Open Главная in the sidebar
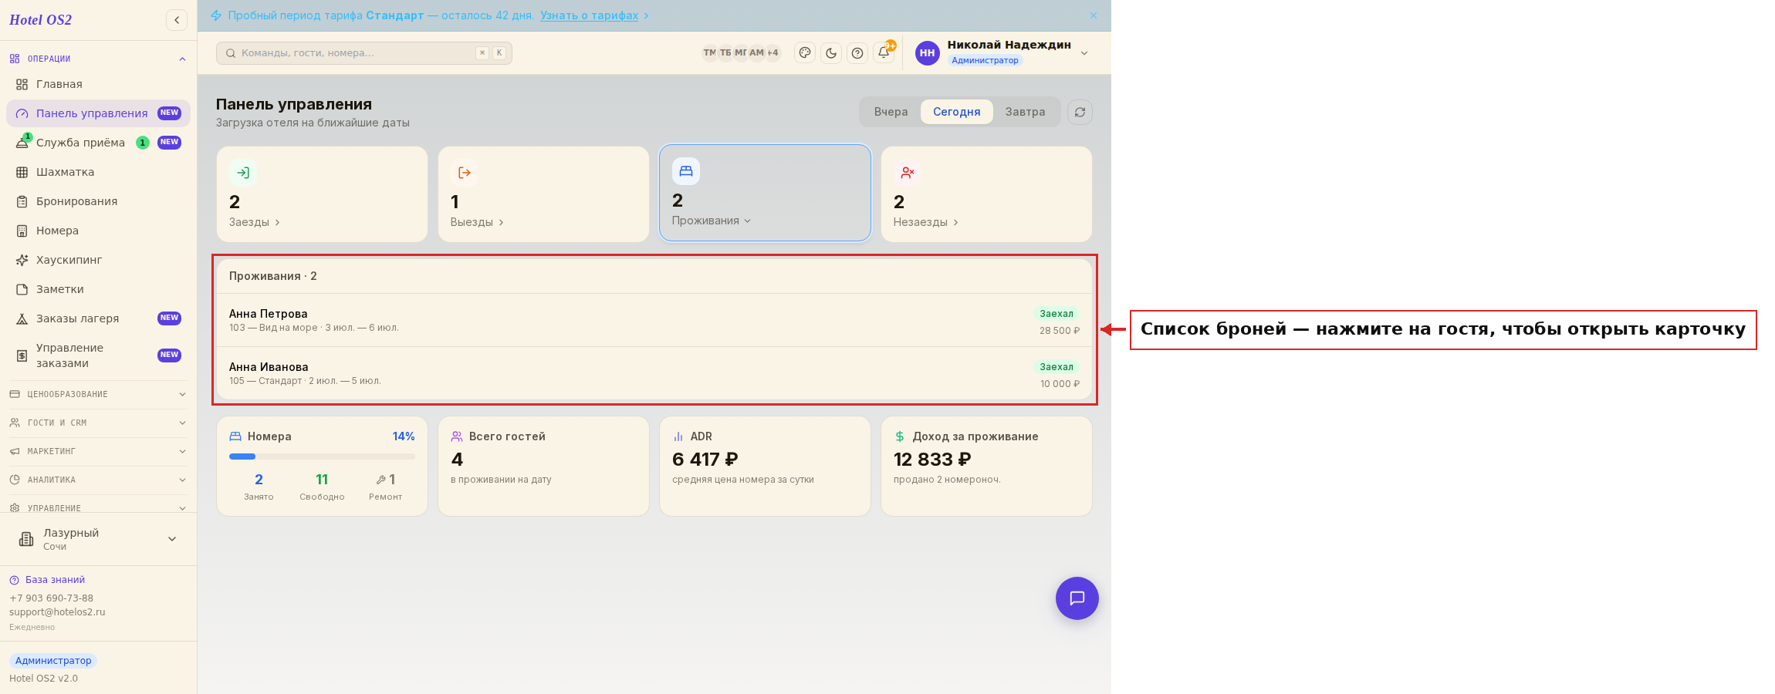1775x694 pixels. point(98,84)
